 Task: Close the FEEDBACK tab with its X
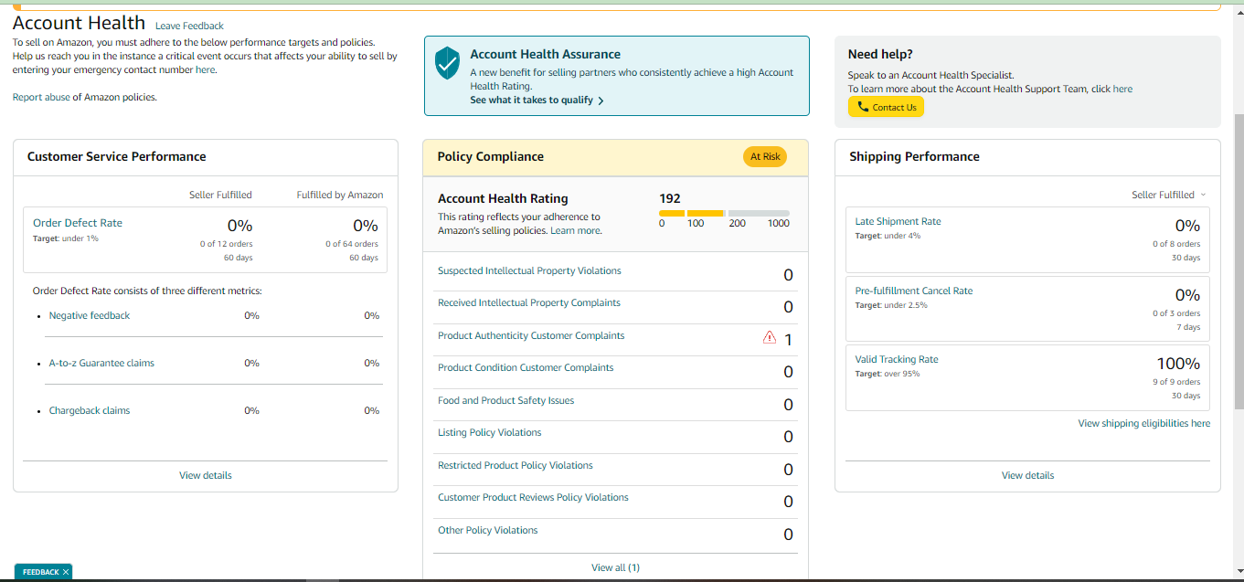point(66,572)
